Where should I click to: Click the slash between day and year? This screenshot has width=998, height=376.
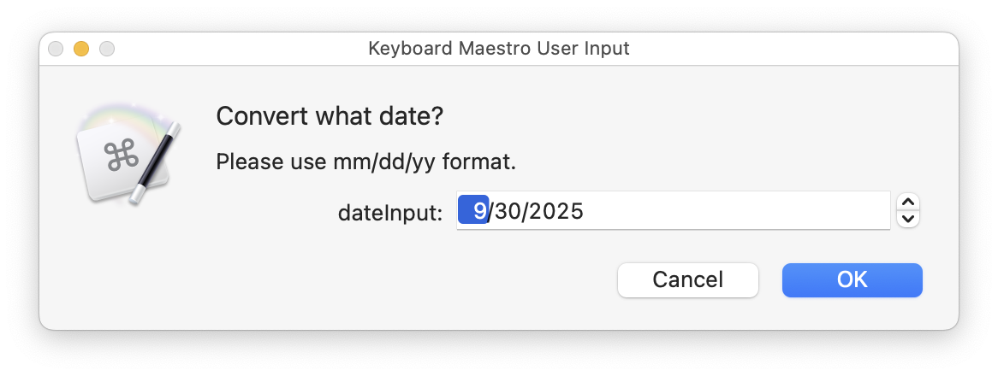tap(525, 211)
